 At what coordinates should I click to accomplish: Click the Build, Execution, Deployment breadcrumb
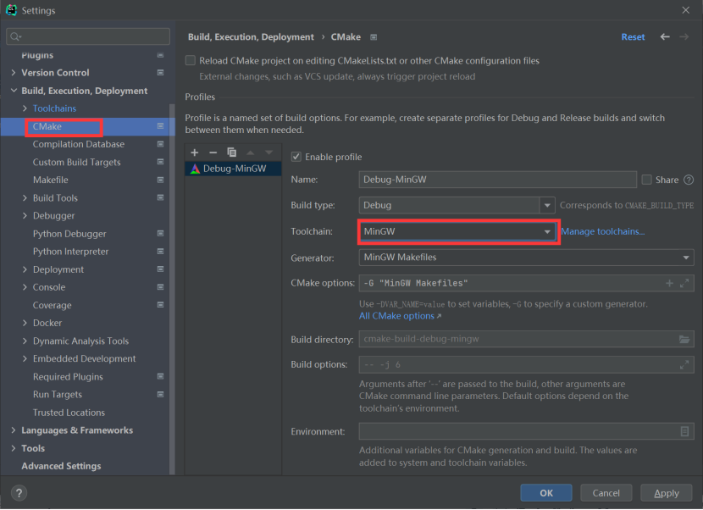pyautogui.click(x=251, y=37)
